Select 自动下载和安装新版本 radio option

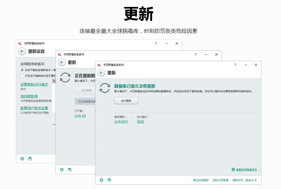pyautogui.click(x=22, y=70)
